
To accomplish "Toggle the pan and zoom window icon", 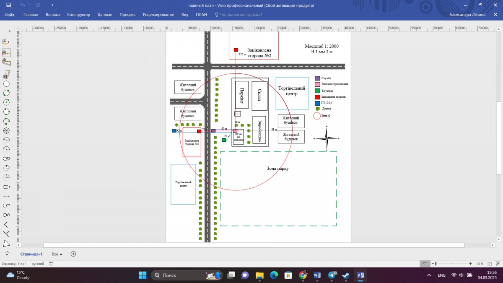I will [x=498, y=264].
